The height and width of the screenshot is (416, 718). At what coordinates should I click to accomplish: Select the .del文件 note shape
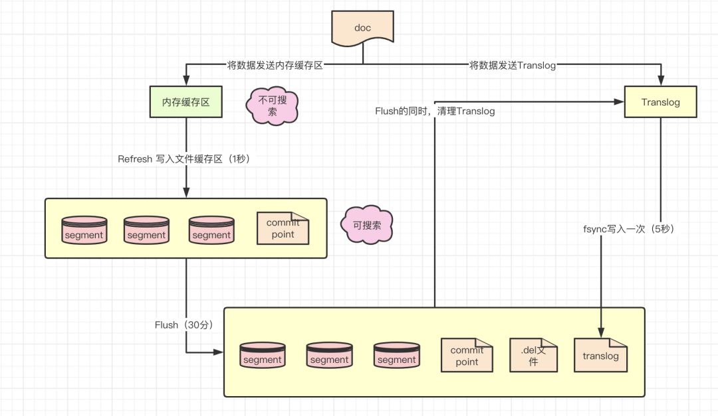[533, 355]
